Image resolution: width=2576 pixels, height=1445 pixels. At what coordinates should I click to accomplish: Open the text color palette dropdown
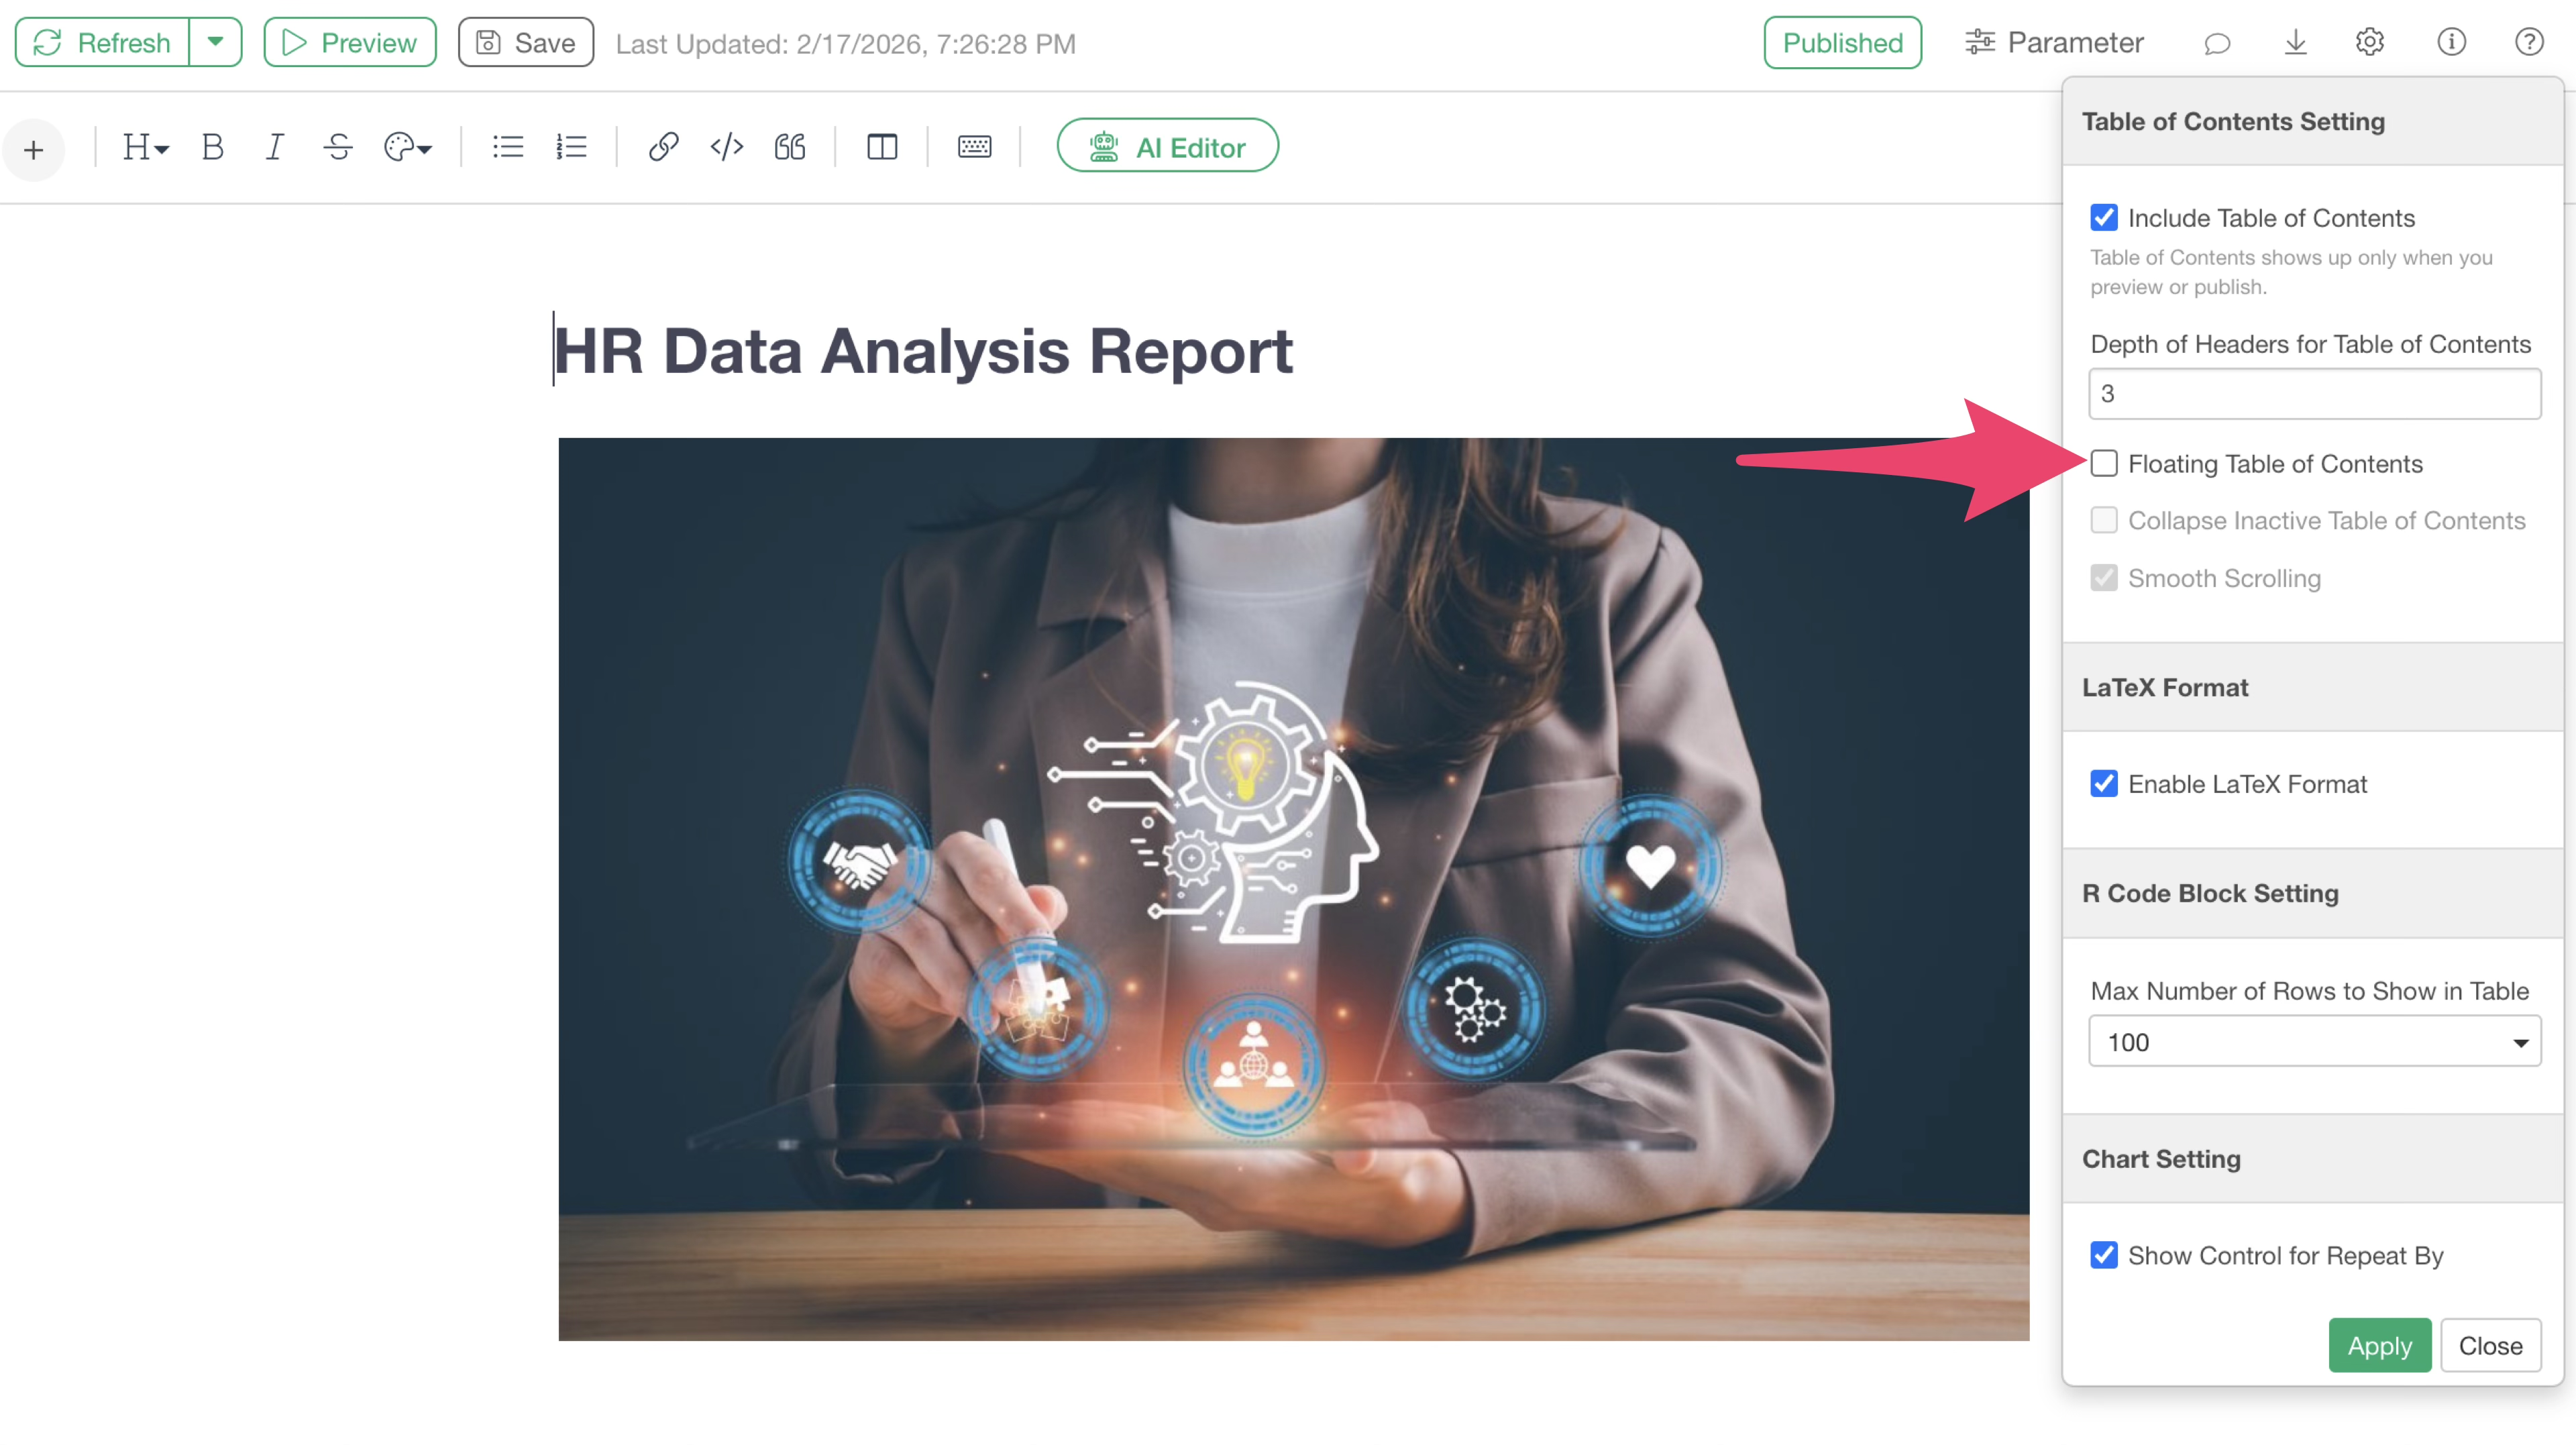408,147
